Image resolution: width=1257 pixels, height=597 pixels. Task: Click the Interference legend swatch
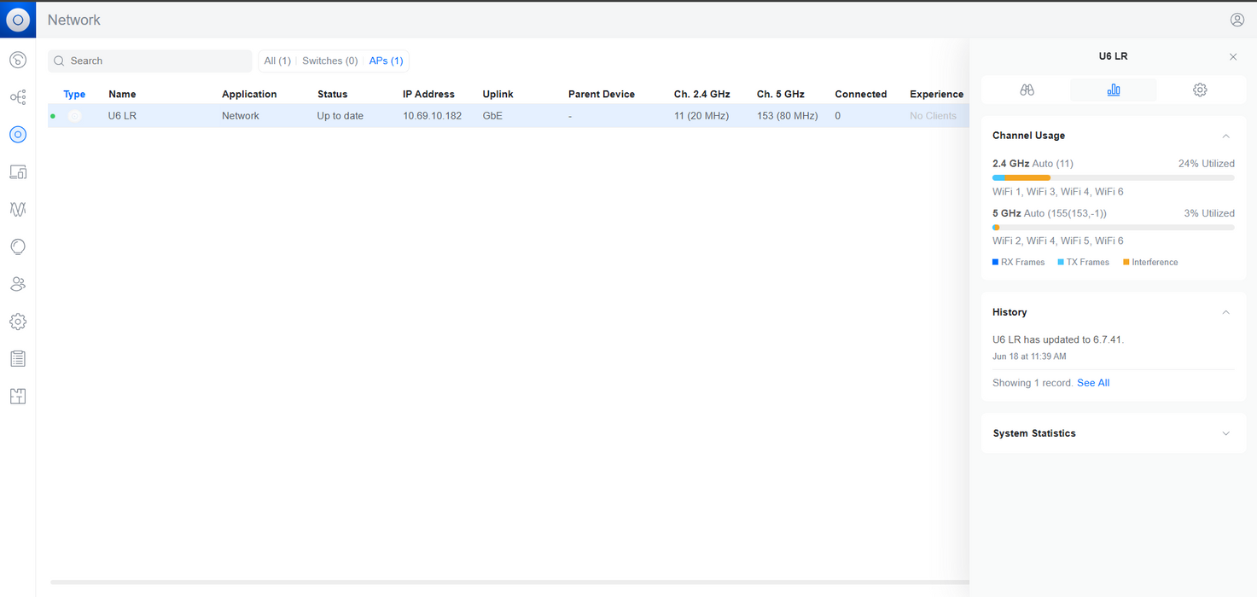tap(1126, 263)
